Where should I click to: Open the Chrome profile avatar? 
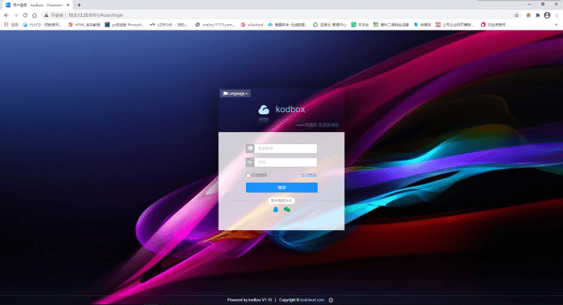click(547, 15)
